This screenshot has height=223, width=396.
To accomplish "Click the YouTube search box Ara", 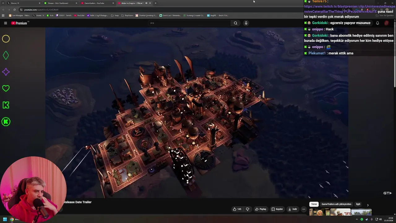I will [x=189, y=23].
